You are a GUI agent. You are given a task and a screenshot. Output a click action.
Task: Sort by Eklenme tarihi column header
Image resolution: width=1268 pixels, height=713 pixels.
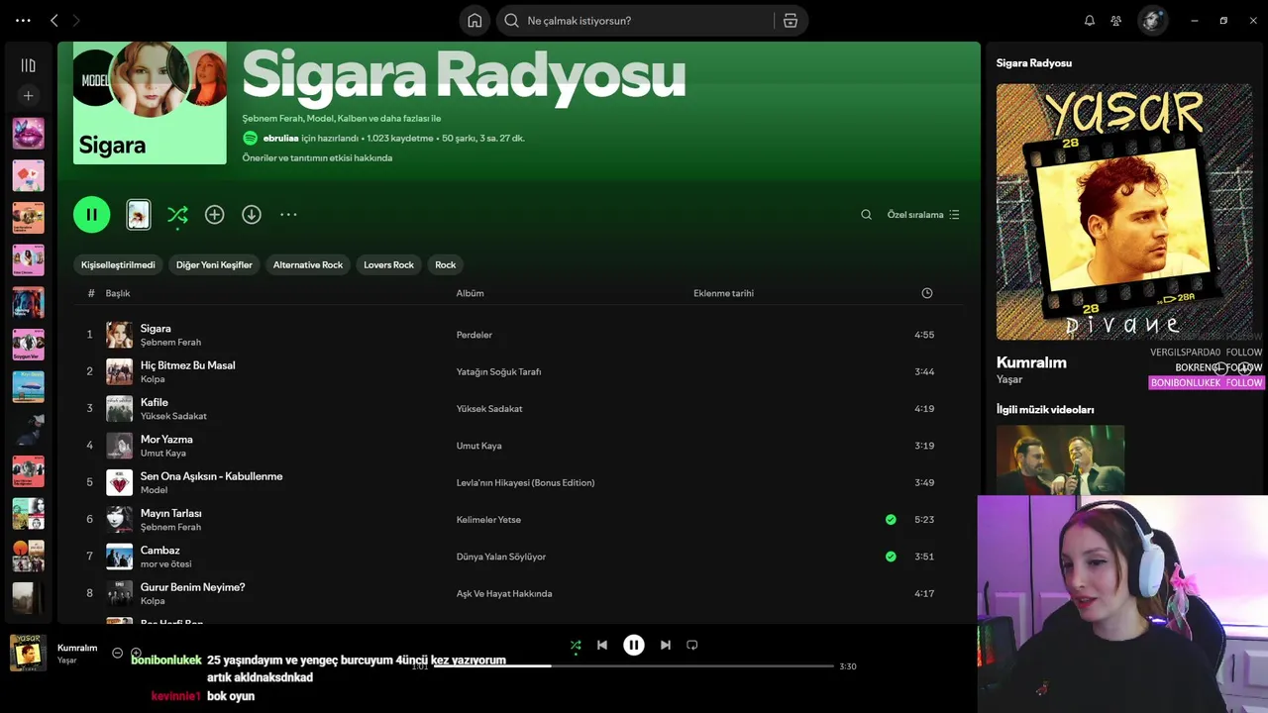723,293
